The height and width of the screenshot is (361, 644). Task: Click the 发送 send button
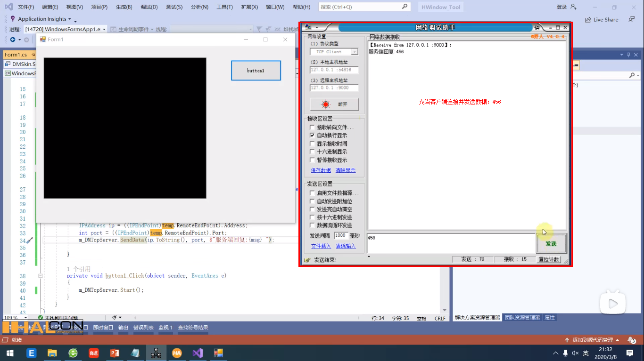pos(551,243)
